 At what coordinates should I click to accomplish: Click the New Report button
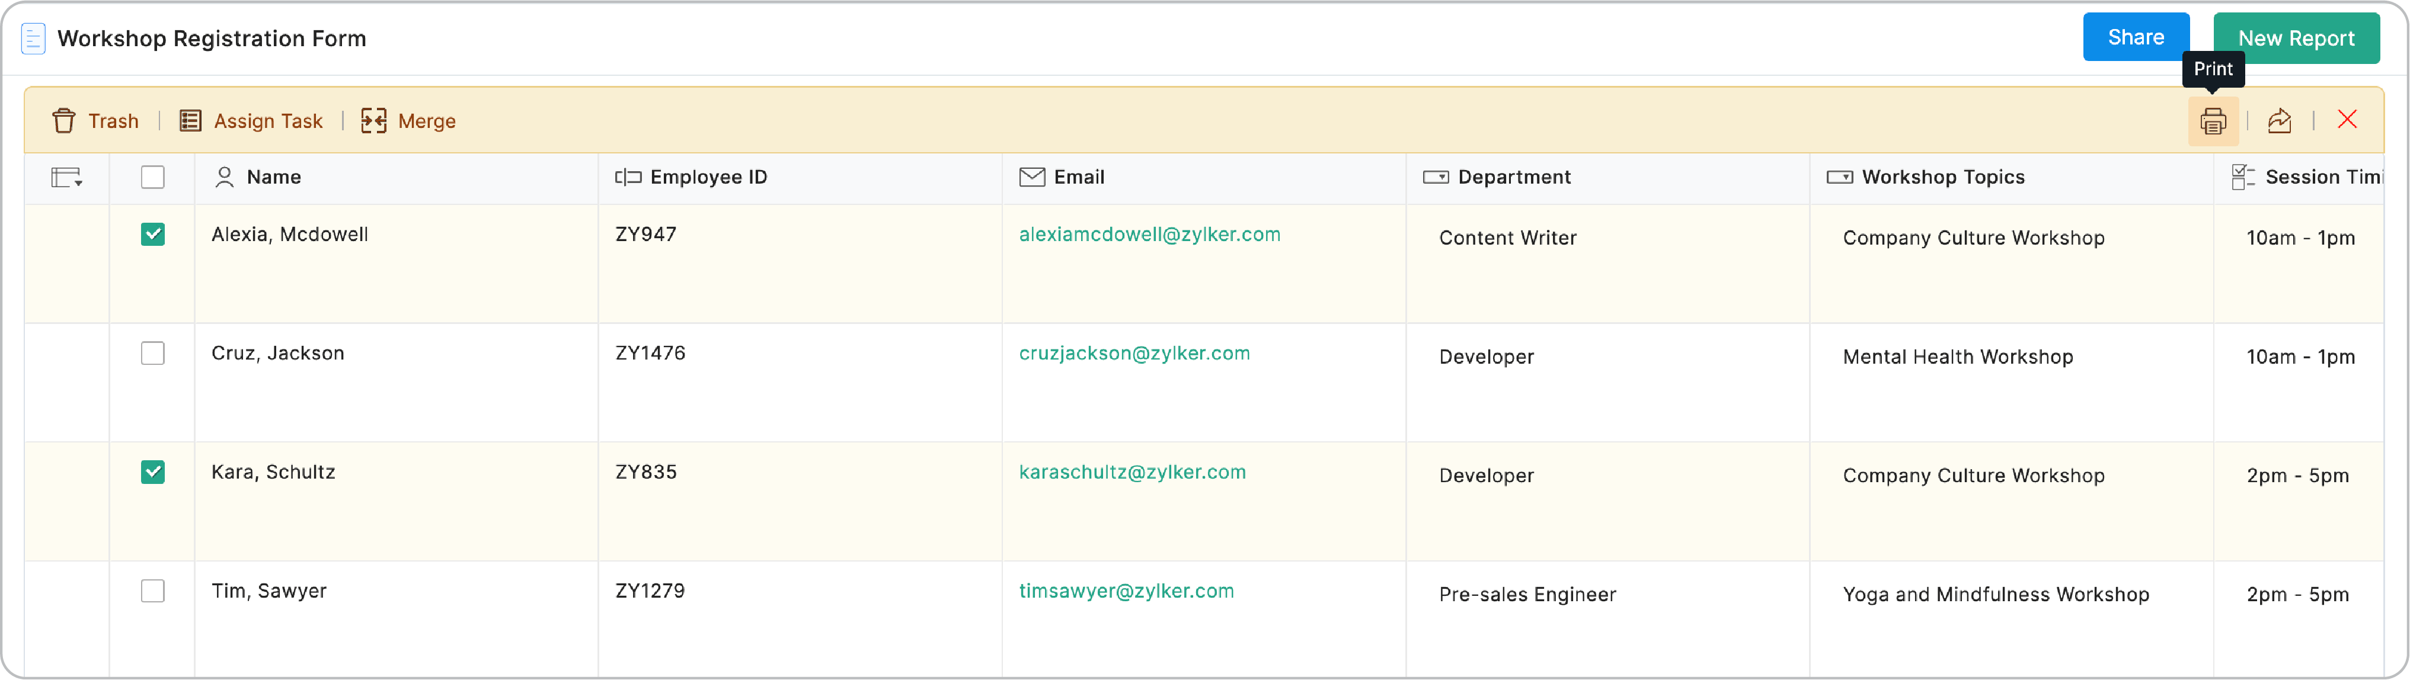pos(2297,39)
